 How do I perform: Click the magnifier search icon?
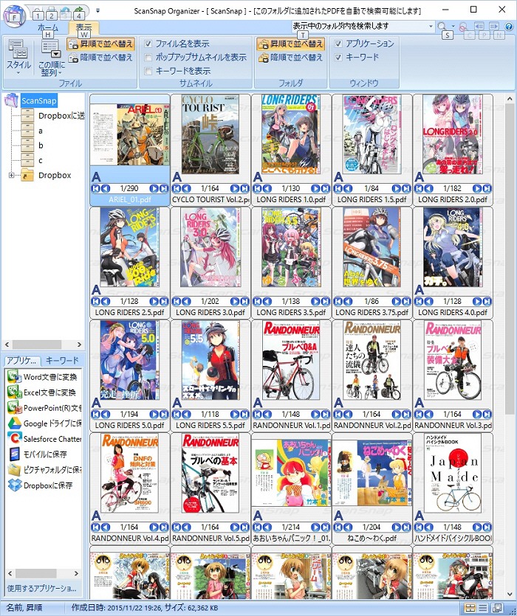point(442,27)
